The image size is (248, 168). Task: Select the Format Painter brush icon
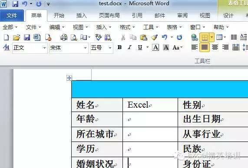click(154, 37)
